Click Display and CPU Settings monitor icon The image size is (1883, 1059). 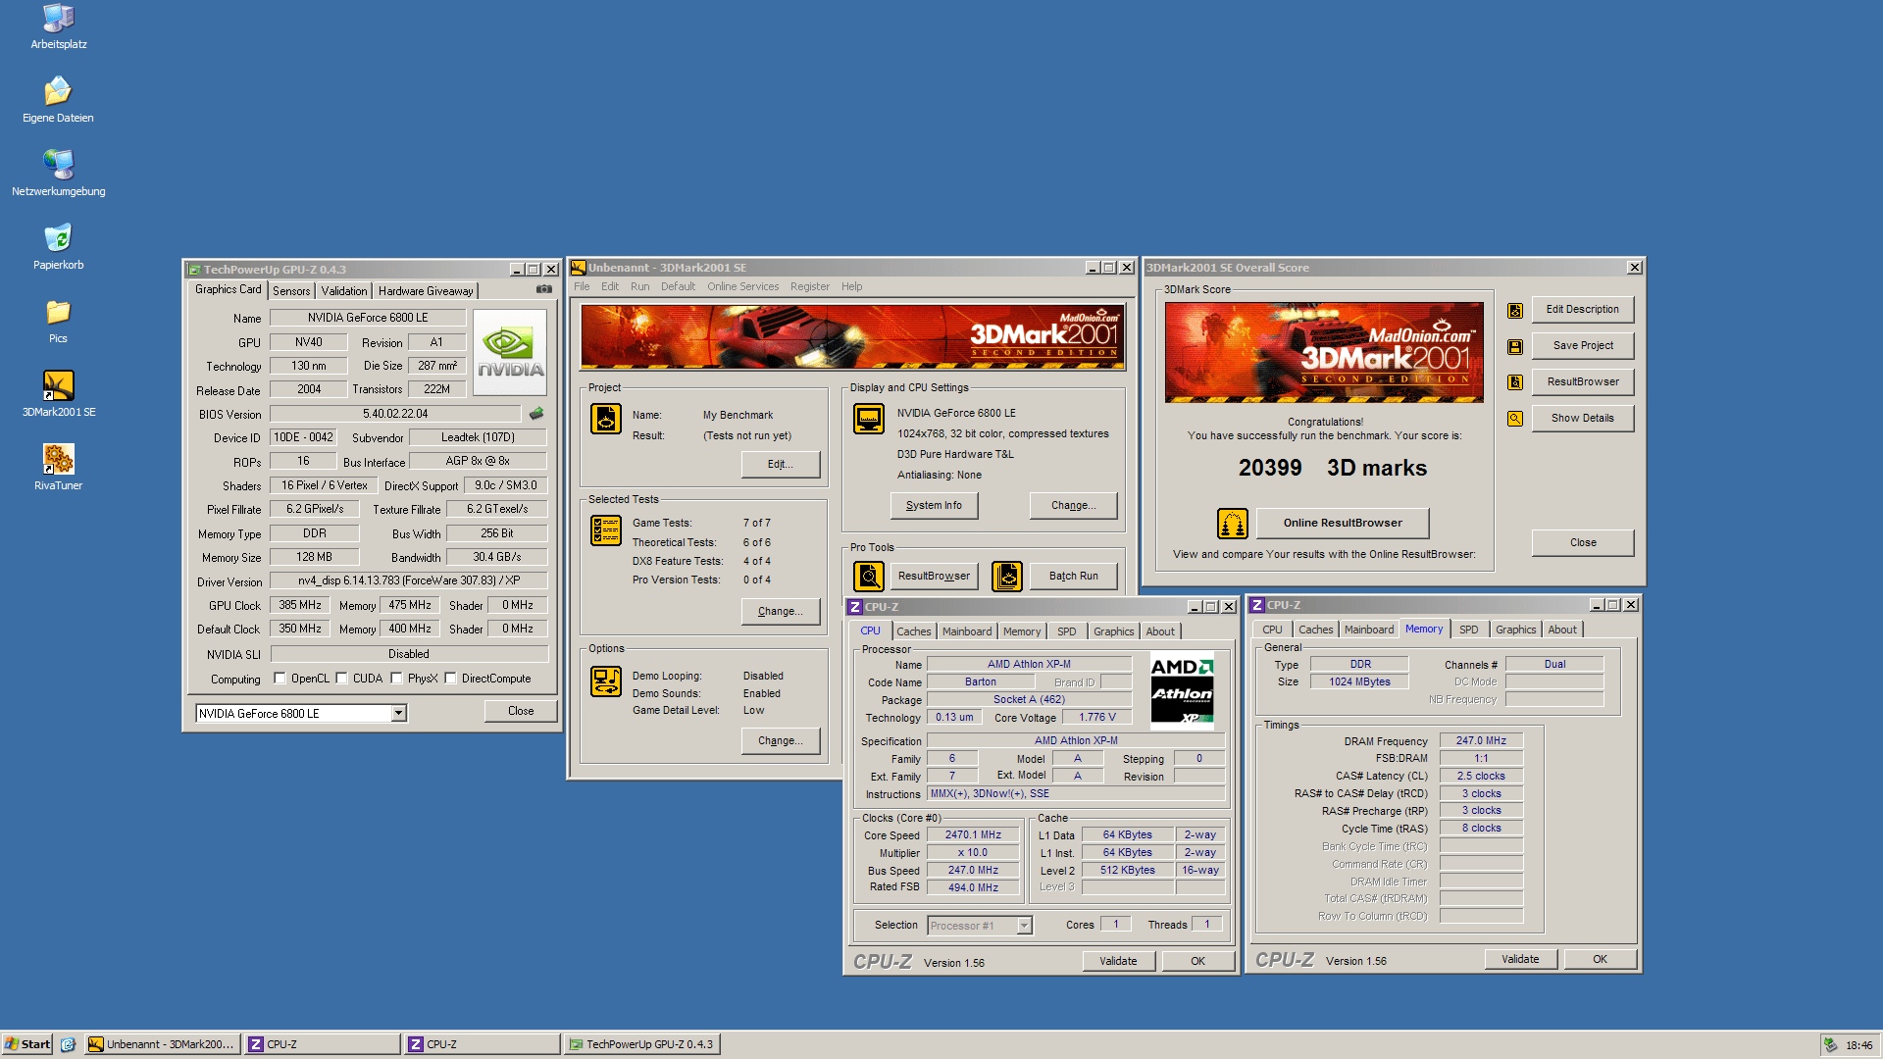(x=869, y=419)
